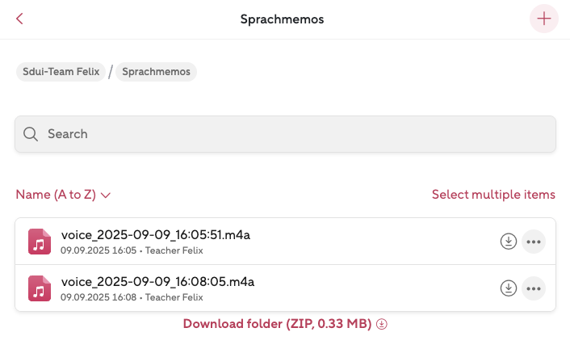
Task: Navigate to Sdui-Team Felix breadcrumb
Action: click(x=61, y=72)
